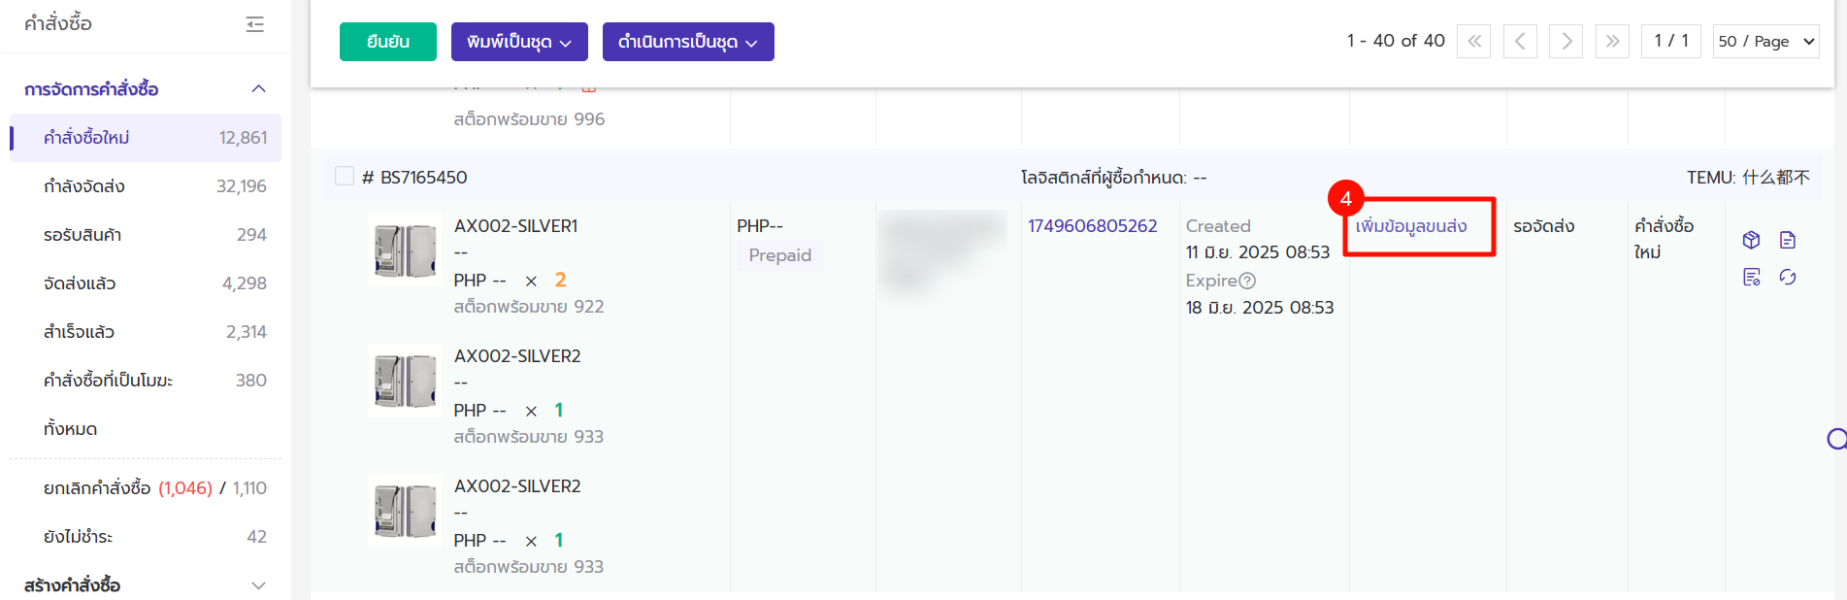Open ยังไม่ชำระ menu item
The width and height of the screenshot is (1847, 600).
pyautogui.click(x=146, y=537)
